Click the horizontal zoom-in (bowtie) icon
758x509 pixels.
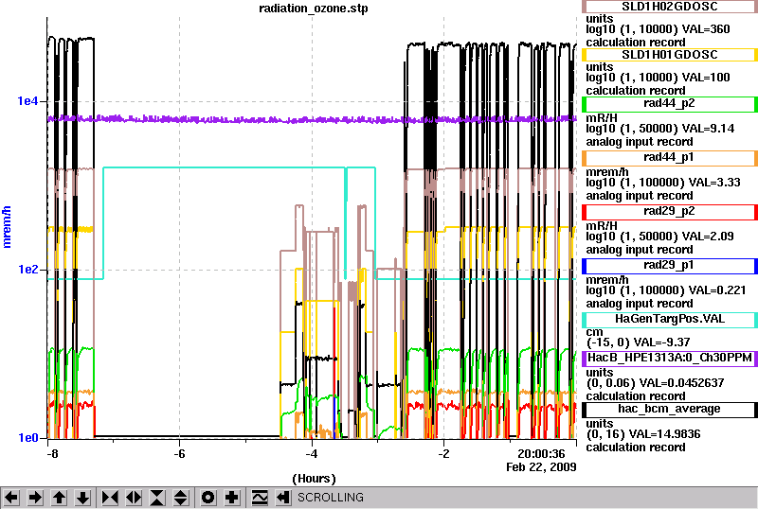tap(110, 498)
